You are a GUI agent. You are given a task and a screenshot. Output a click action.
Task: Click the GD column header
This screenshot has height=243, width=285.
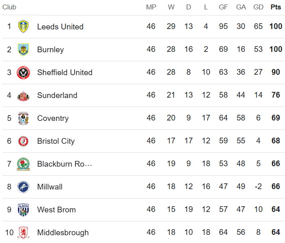pos(258,7)
